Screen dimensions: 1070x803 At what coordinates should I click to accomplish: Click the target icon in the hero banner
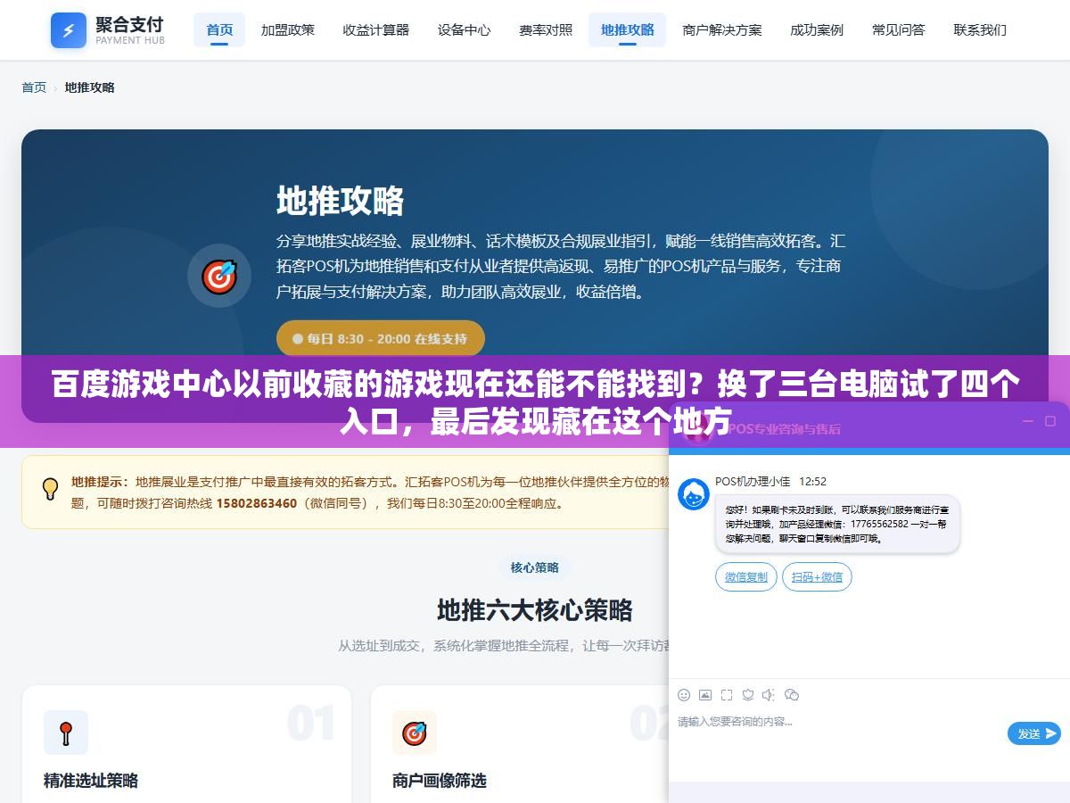click(219, 276)
